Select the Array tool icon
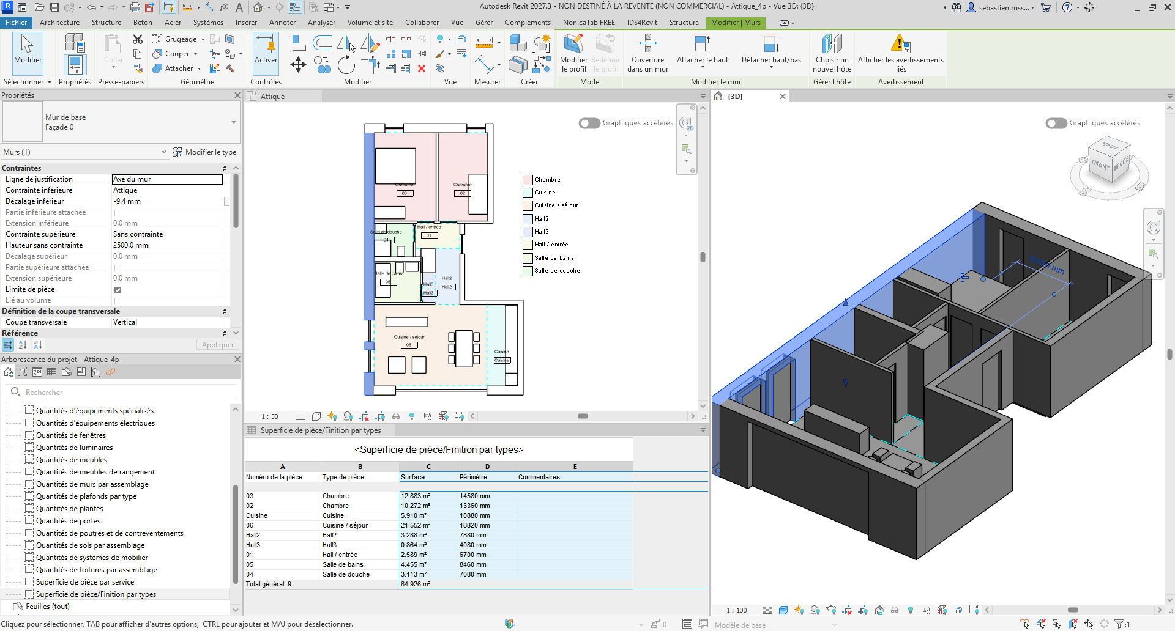The image size is (1175, 631). 391,54
